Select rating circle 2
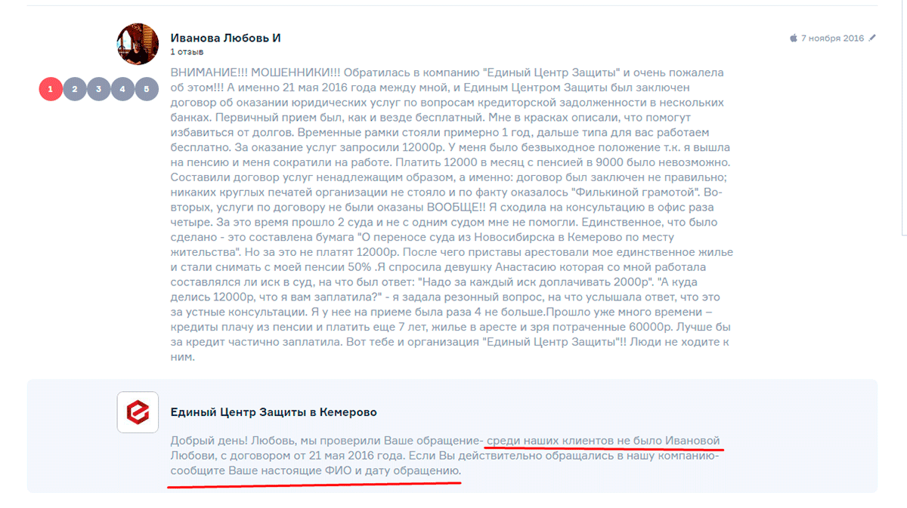The width and height of the screenshot is (907, 508). click(74, 89)
